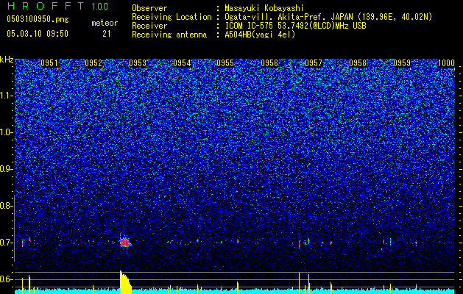This screenshot has height=294, width=463.
Task: Click the 0954 time marker
Action: [x=182, y=63]
